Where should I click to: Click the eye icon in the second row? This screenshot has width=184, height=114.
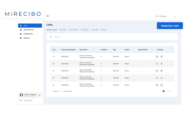157,64
